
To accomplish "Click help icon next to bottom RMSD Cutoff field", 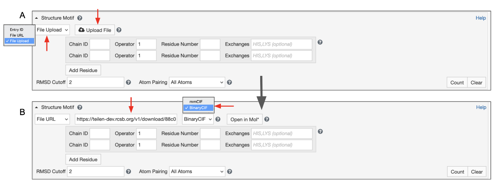I will pos(128,172).
